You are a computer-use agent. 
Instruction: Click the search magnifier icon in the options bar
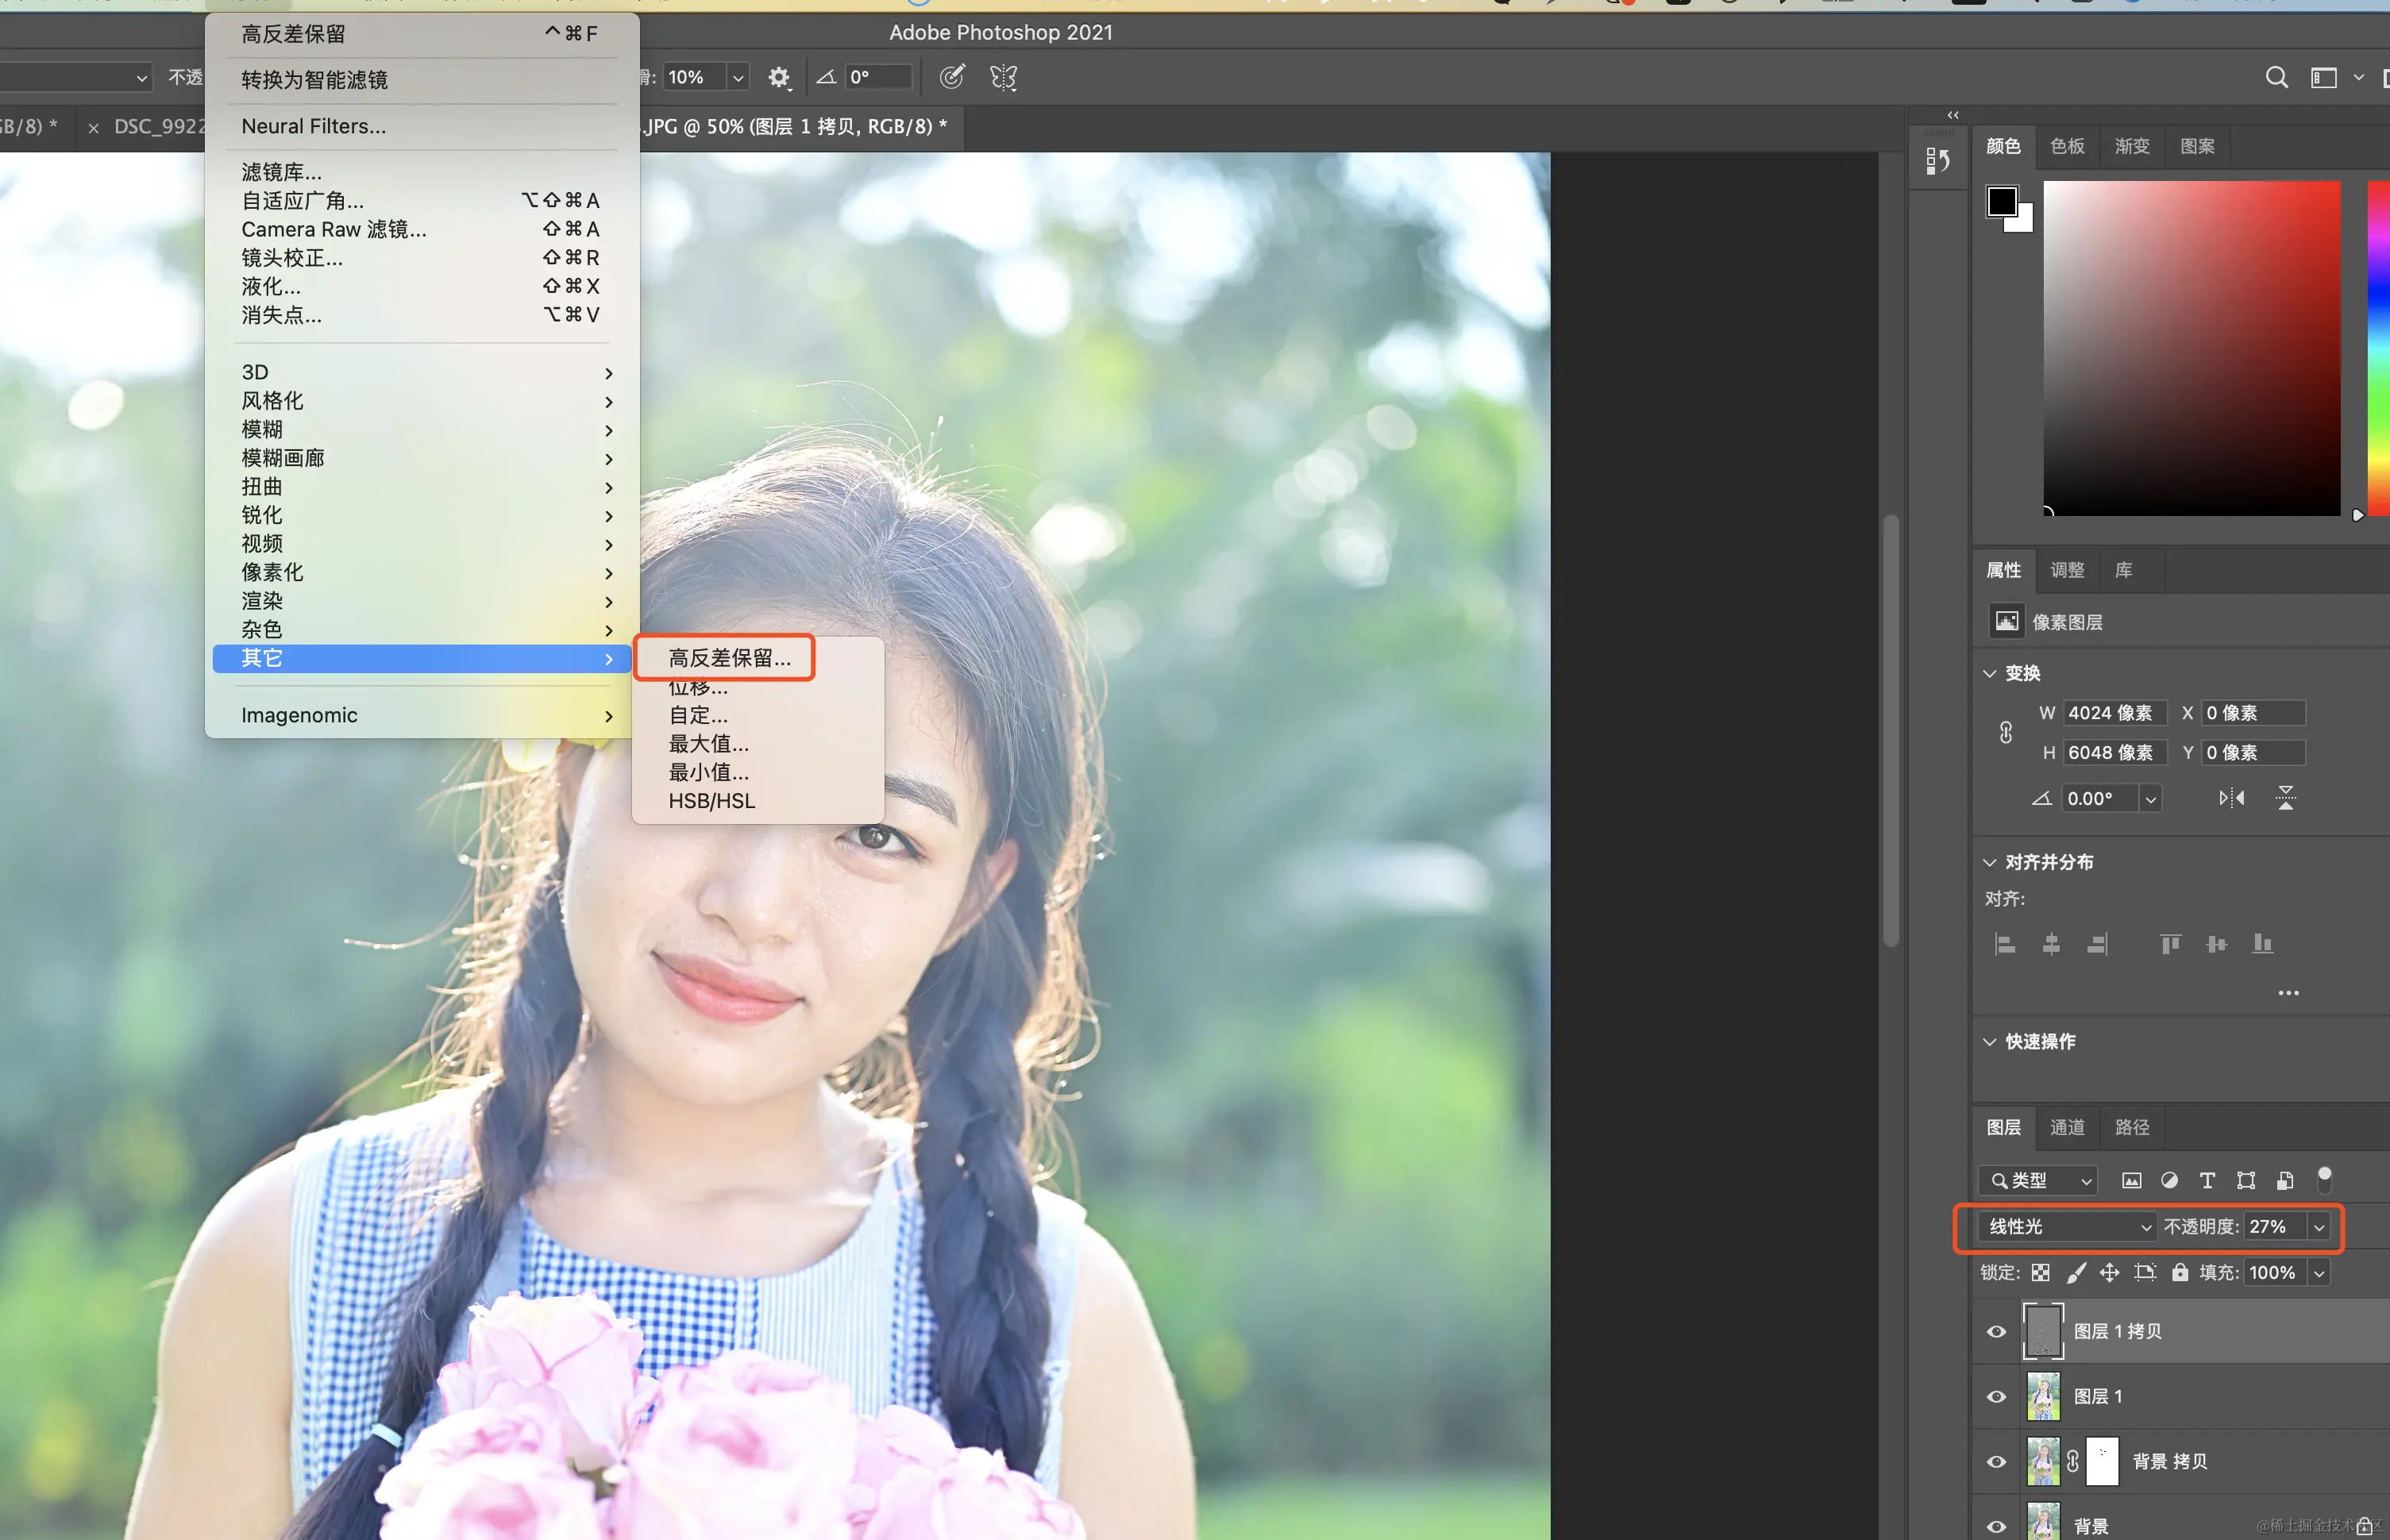[x=2276, y=77]
